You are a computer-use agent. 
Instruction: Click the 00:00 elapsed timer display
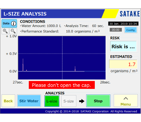pos(116,30)
